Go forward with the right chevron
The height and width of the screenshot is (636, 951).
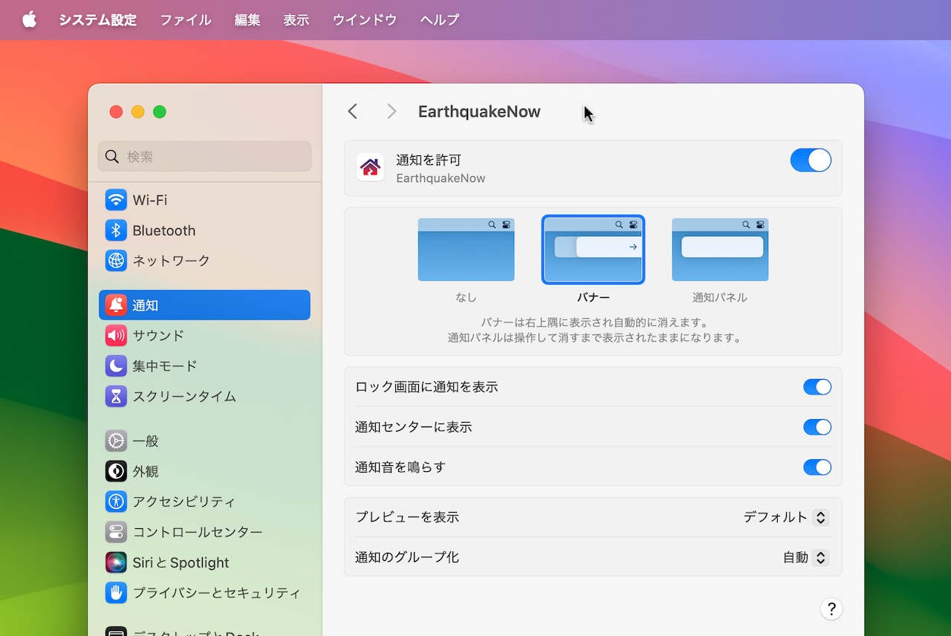coord(392,111)
